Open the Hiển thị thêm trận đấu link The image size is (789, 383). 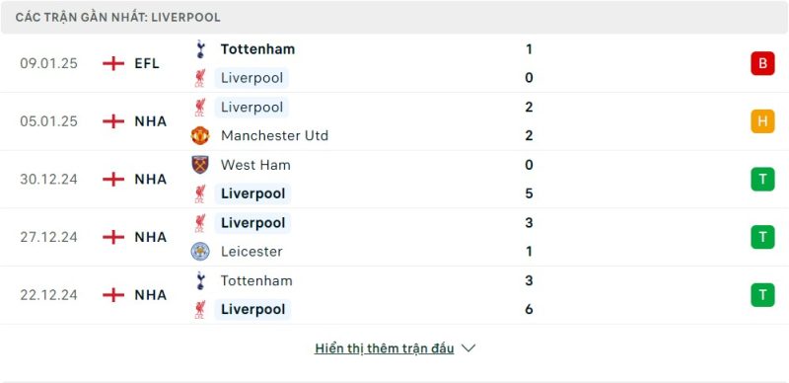385,348
